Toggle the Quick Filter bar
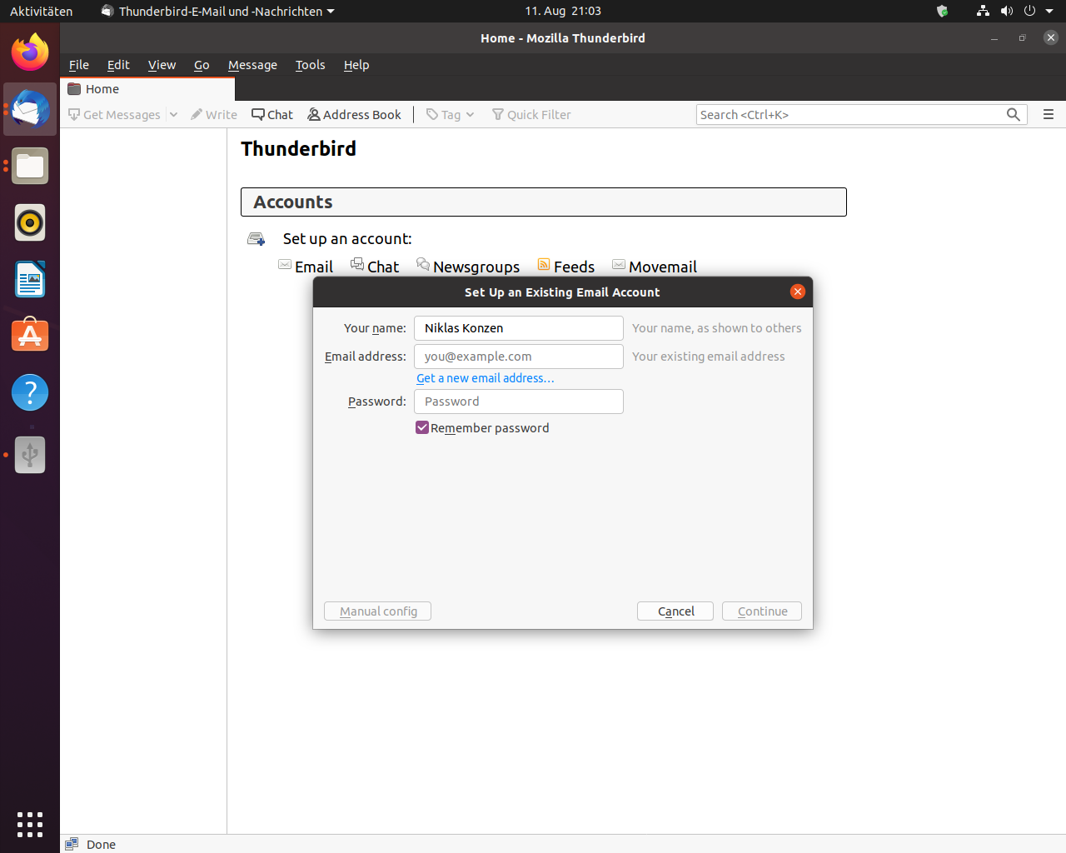Image resolution: width=1066 pixels, height=853 pixels. (x=531, y=115)
